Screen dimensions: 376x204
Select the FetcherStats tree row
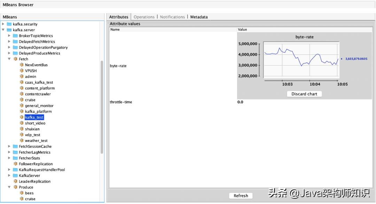pyautogui.click(x=30, y=158)
